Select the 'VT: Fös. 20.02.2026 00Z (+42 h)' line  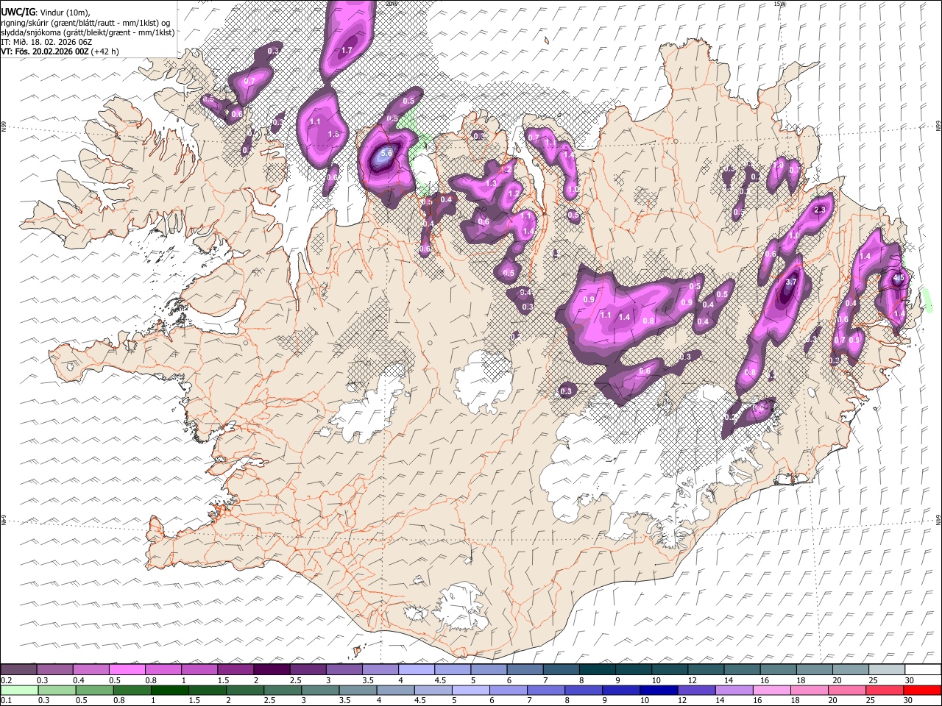[60, 51]
